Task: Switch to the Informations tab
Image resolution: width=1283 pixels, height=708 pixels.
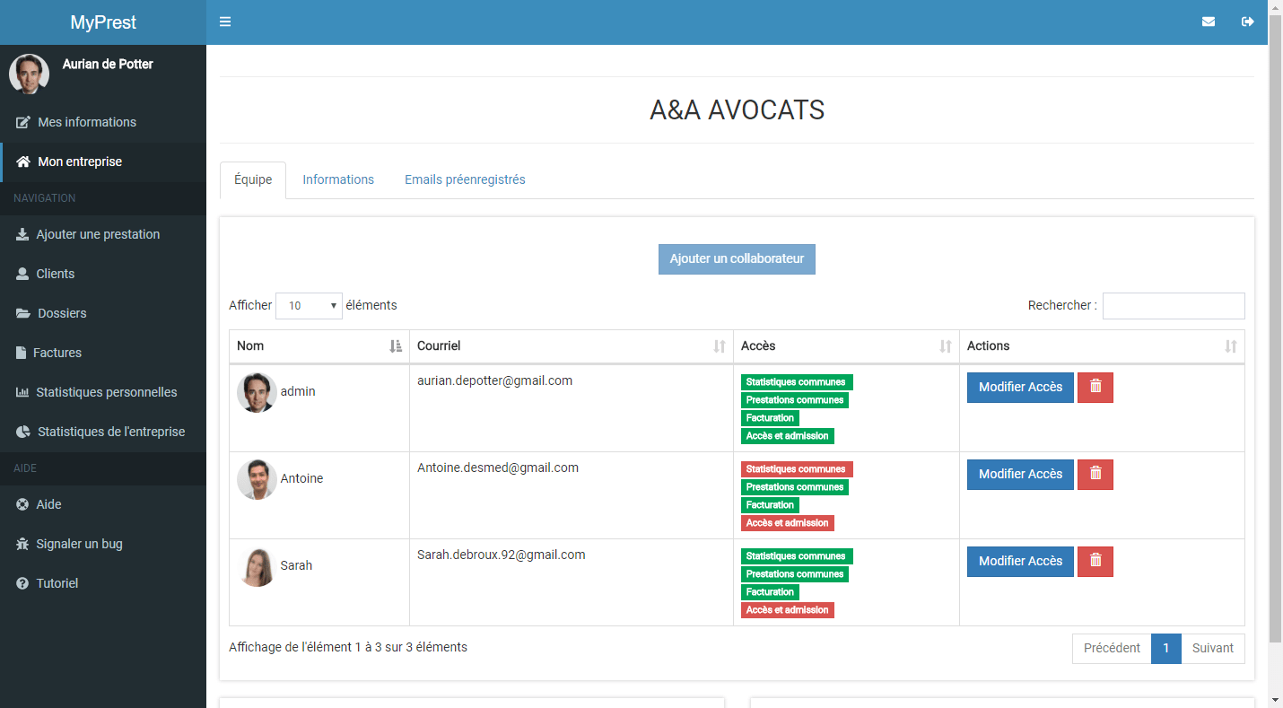Action: 338,179
